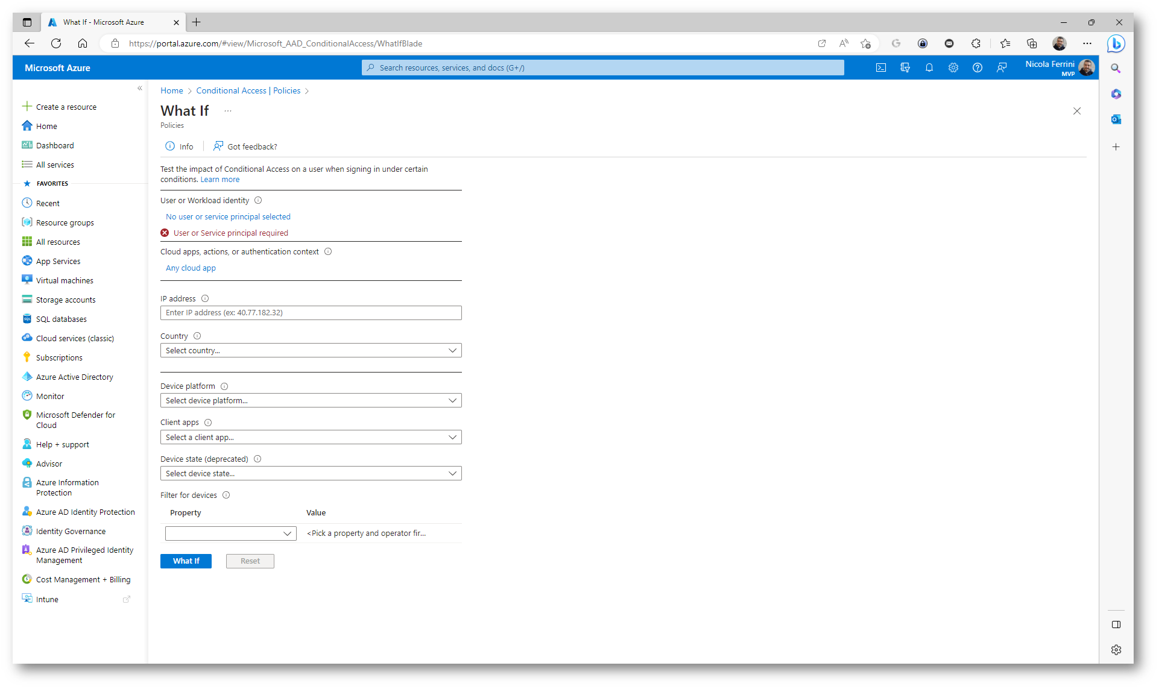Open Azure AD Identity Protection
This screenshot has height=689, width=1159.
point(78,512)
